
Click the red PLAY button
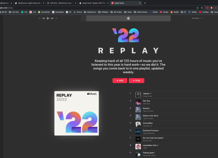pyautogui.click(x=136, y=81)
